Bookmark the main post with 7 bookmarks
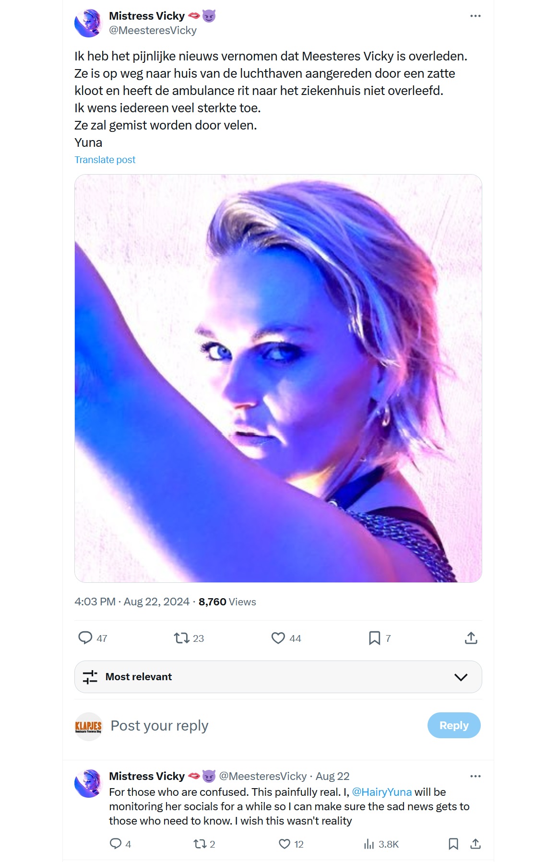Viewport: 547px width, 862px height. click(374, 638)
